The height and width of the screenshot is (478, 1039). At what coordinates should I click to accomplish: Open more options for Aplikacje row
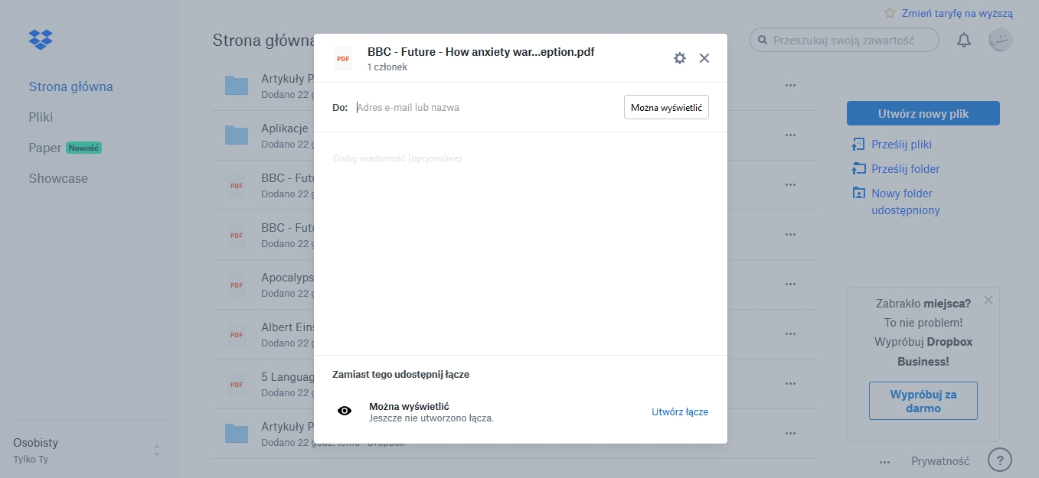791,135
